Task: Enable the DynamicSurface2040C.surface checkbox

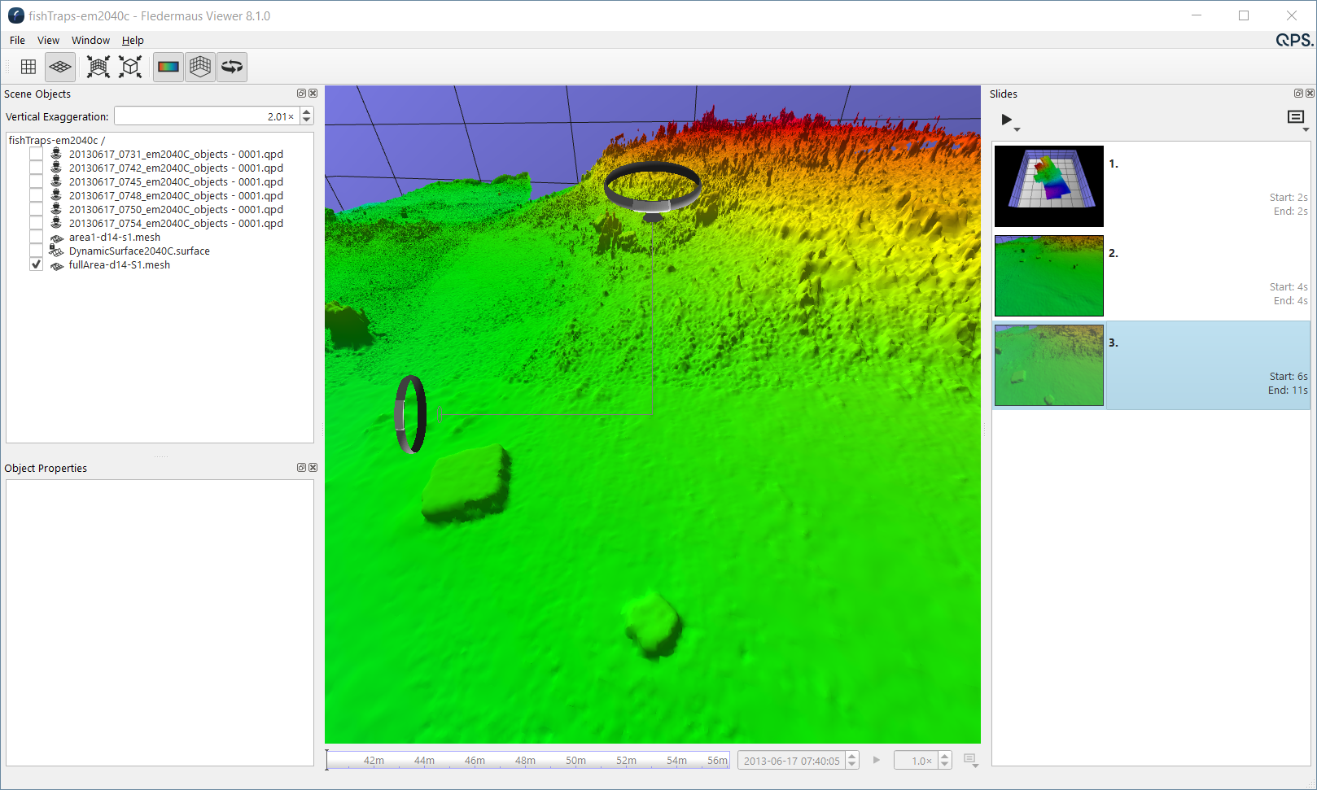Action: click(36, 251)
